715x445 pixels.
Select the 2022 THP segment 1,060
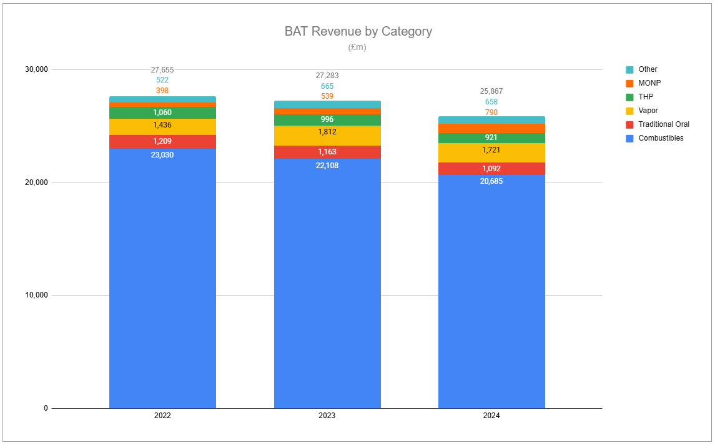coord(162,112)
